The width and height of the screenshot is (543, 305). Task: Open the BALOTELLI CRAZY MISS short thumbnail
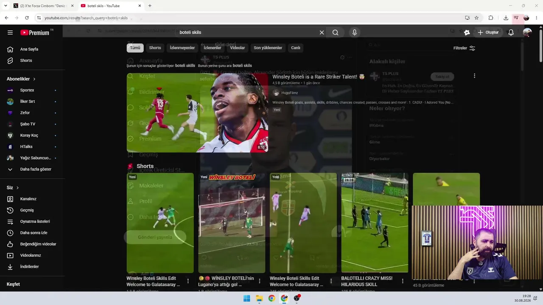pos(375,223)
